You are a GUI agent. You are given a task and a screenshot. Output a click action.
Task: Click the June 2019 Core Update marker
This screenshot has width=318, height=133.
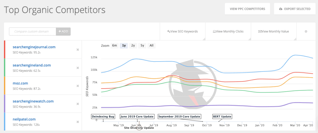(x=137, y=117)
